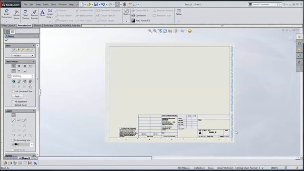Choose the bent leader style
The image size is (304, 171).
click(19, 120)
